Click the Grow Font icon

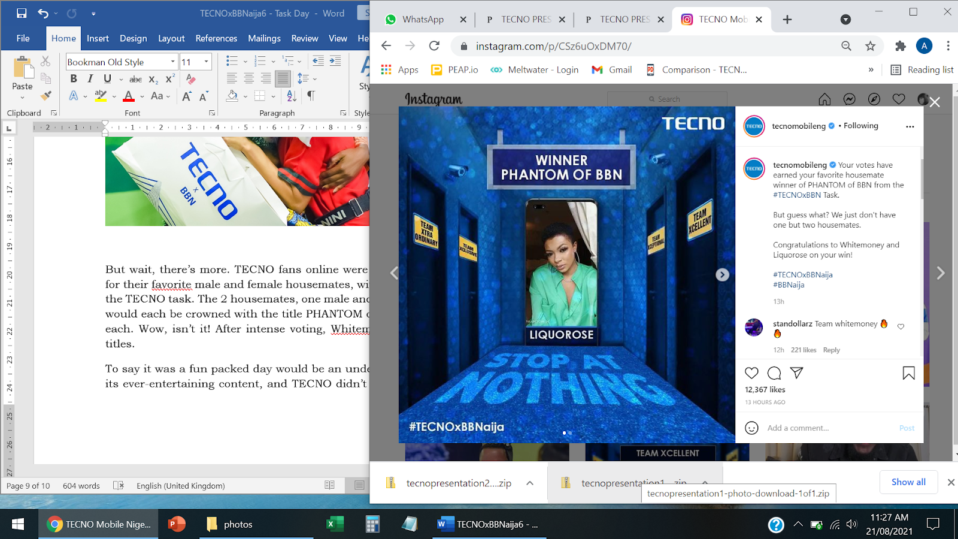pyautogui.click(x=187, y=96)
